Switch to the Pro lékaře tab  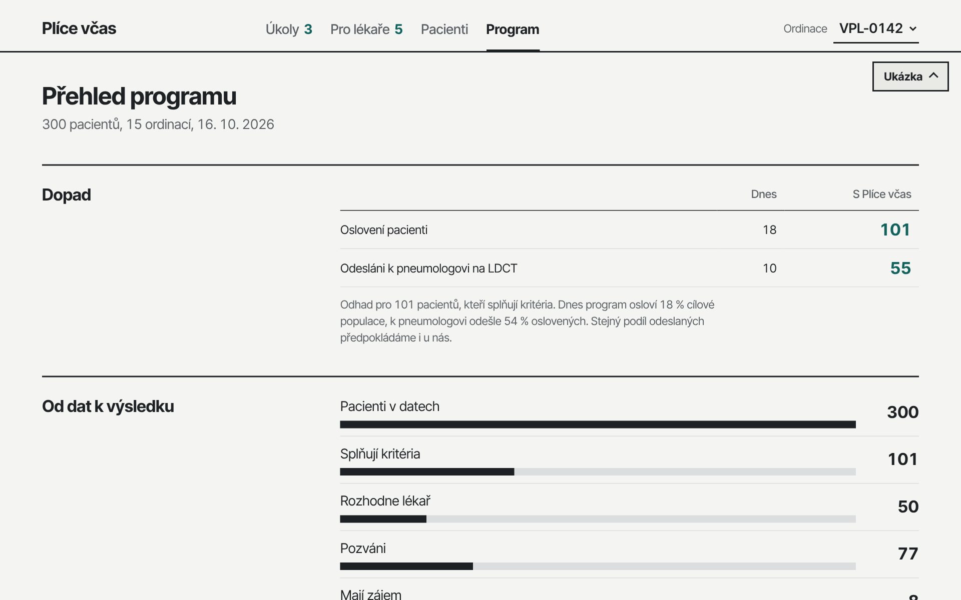pos(366,29)
